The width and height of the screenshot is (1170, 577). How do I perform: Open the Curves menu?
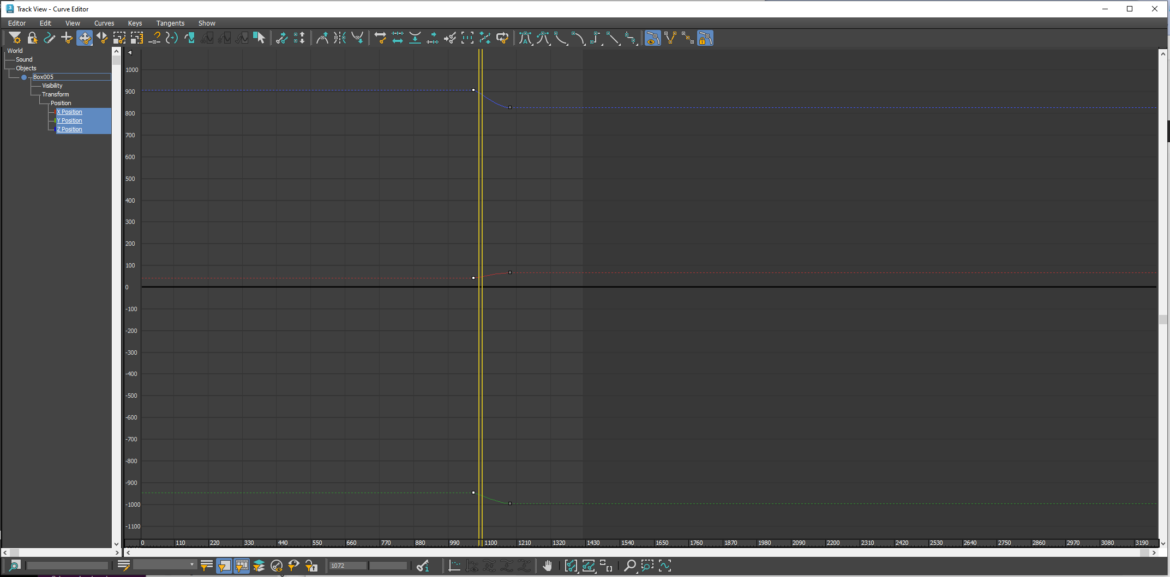(x=104, y=23)
